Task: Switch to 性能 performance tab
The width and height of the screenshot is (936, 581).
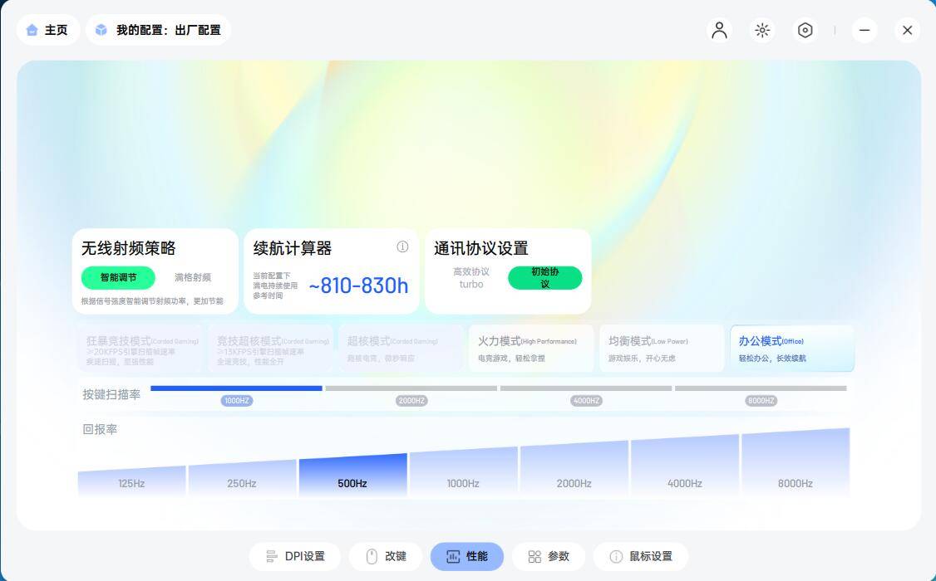Action: point(467,557)
